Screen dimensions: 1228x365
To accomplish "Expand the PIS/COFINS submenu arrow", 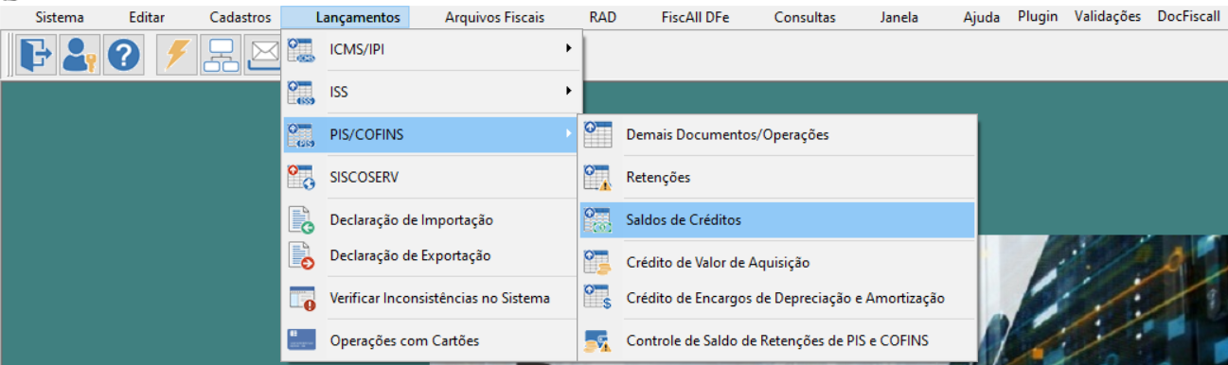I will coord(569,134).
